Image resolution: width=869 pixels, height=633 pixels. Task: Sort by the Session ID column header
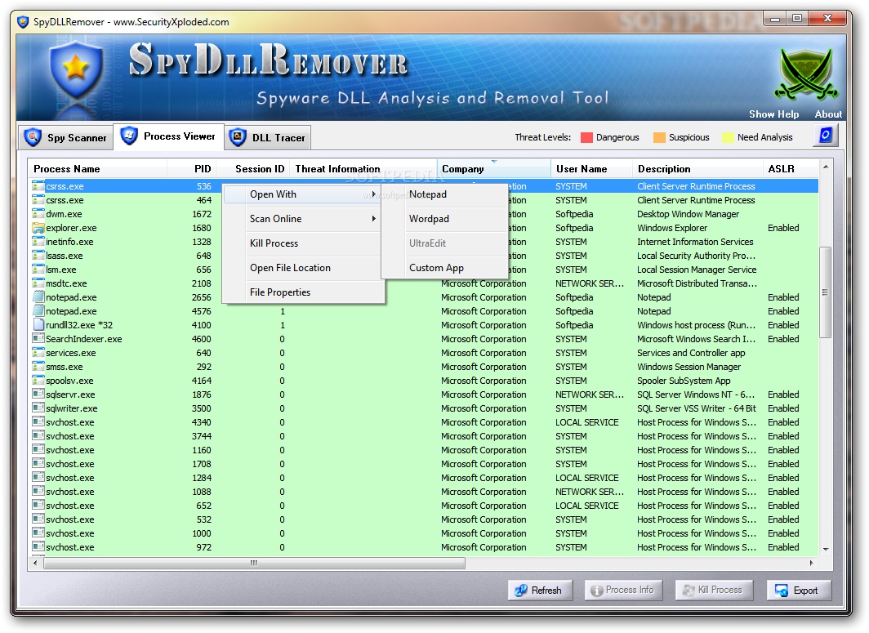coord(254,168)
